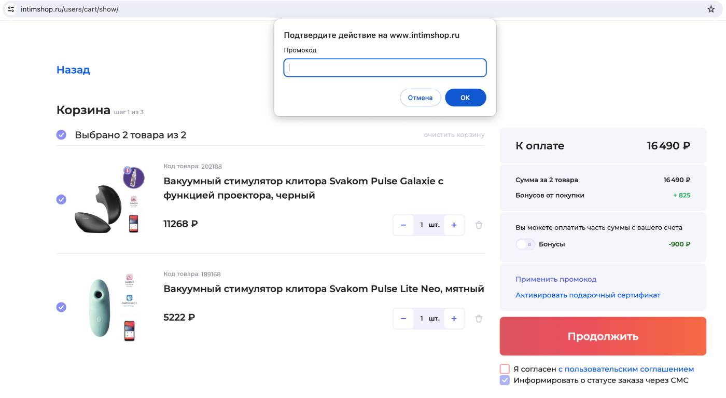
Task: Click Отмена to dismiss the promo dialog
Action: pyautogui.click(x=420, y=97)
